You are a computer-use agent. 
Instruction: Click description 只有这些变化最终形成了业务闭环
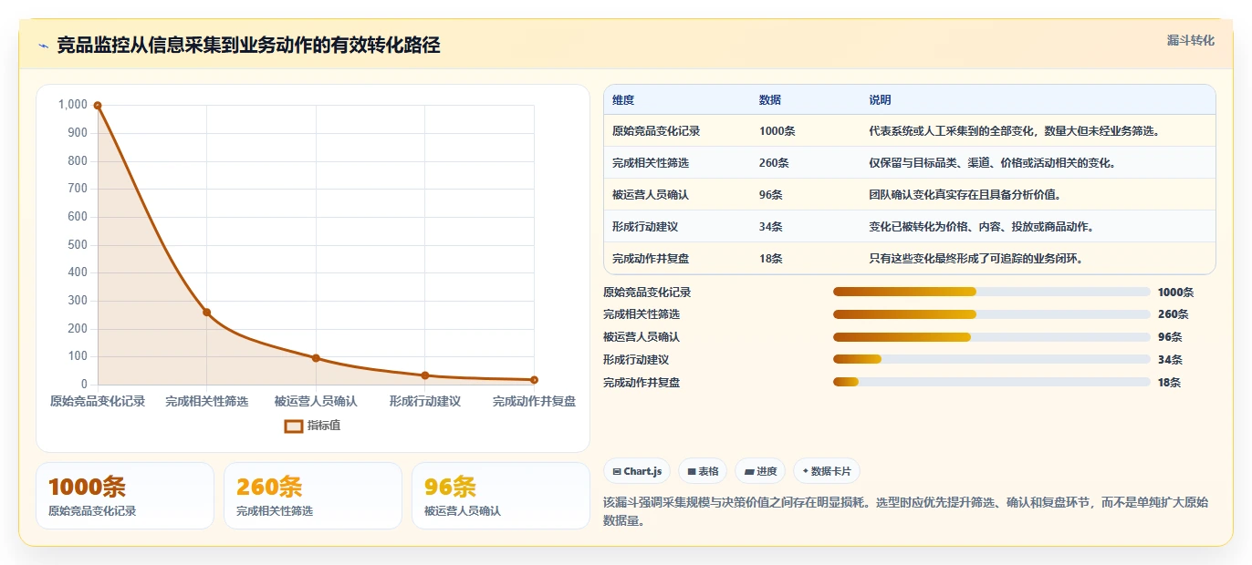[976, 259]
